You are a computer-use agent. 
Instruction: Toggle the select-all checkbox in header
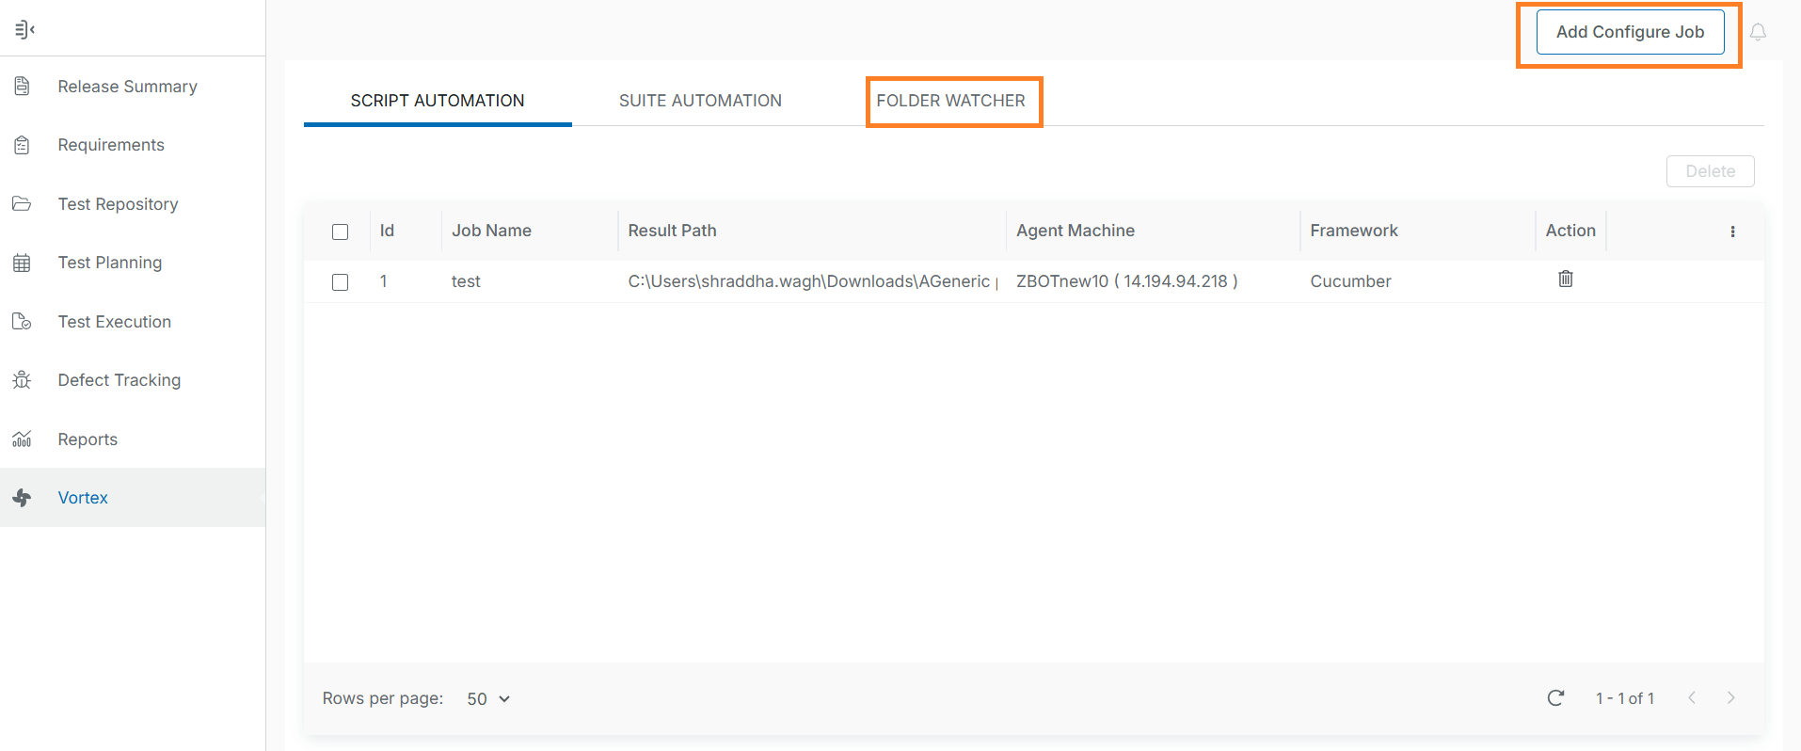(x=341, y=232)
